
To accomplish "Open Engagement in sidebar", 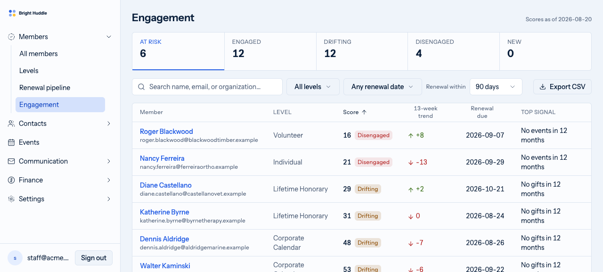I will click(60, 105).
